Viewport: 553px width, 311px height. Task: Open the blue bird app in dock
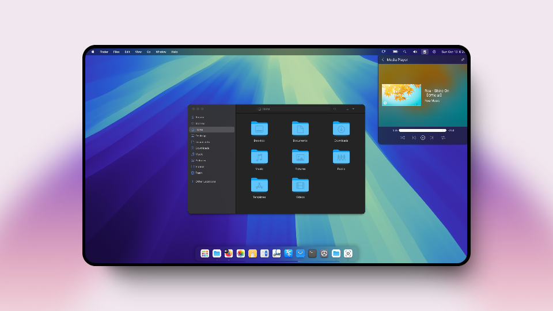[x=289, y=253]
